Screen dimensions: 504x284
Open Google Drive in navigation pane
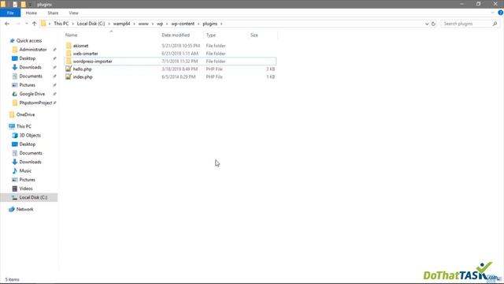[31, 94]
